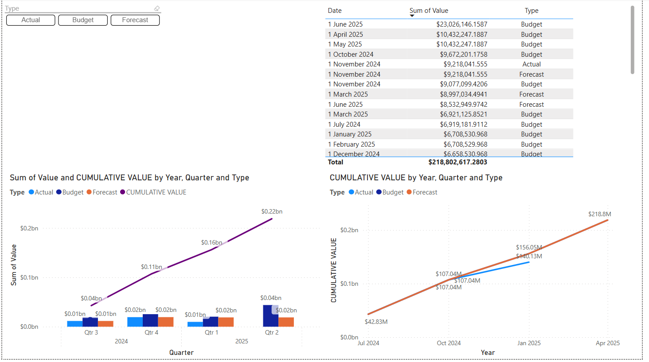
Task: Click the $6,919,181.9112 value cell
Action: 463,125
